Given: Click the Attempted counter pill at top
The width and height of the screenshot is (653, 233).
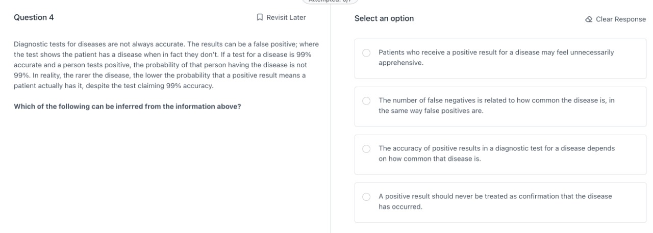Looking at the screenshot, I should tap(330, 2).
